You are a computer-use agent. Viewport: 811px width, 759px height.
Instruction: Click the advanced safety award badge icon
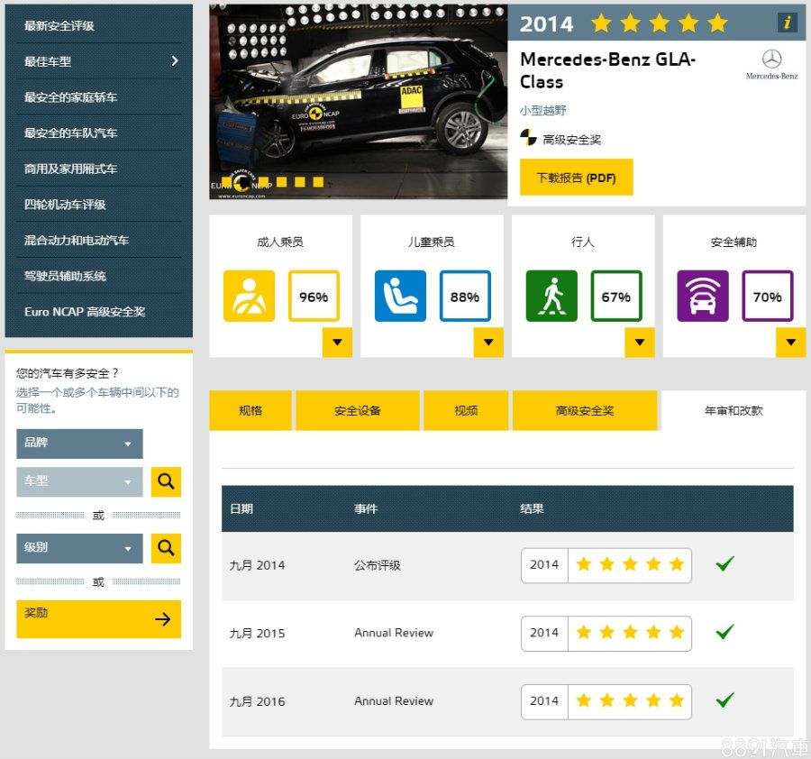(x=528, y=138)
